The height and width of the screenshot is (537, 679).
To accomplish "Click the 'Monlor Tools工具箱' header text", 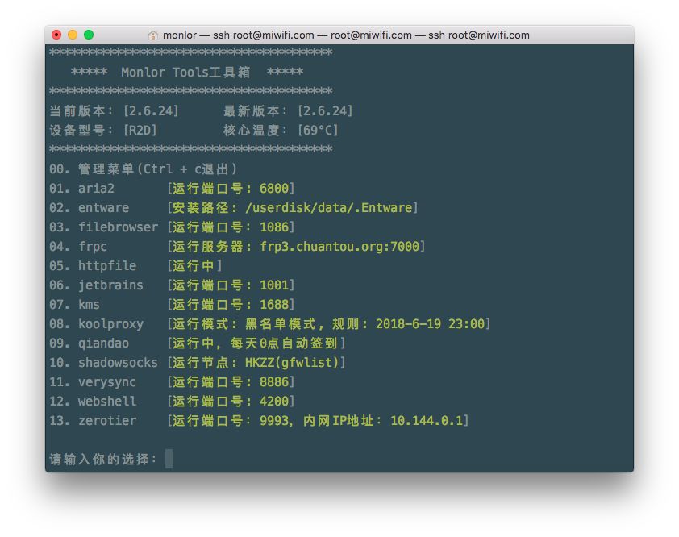I will 185,72.
